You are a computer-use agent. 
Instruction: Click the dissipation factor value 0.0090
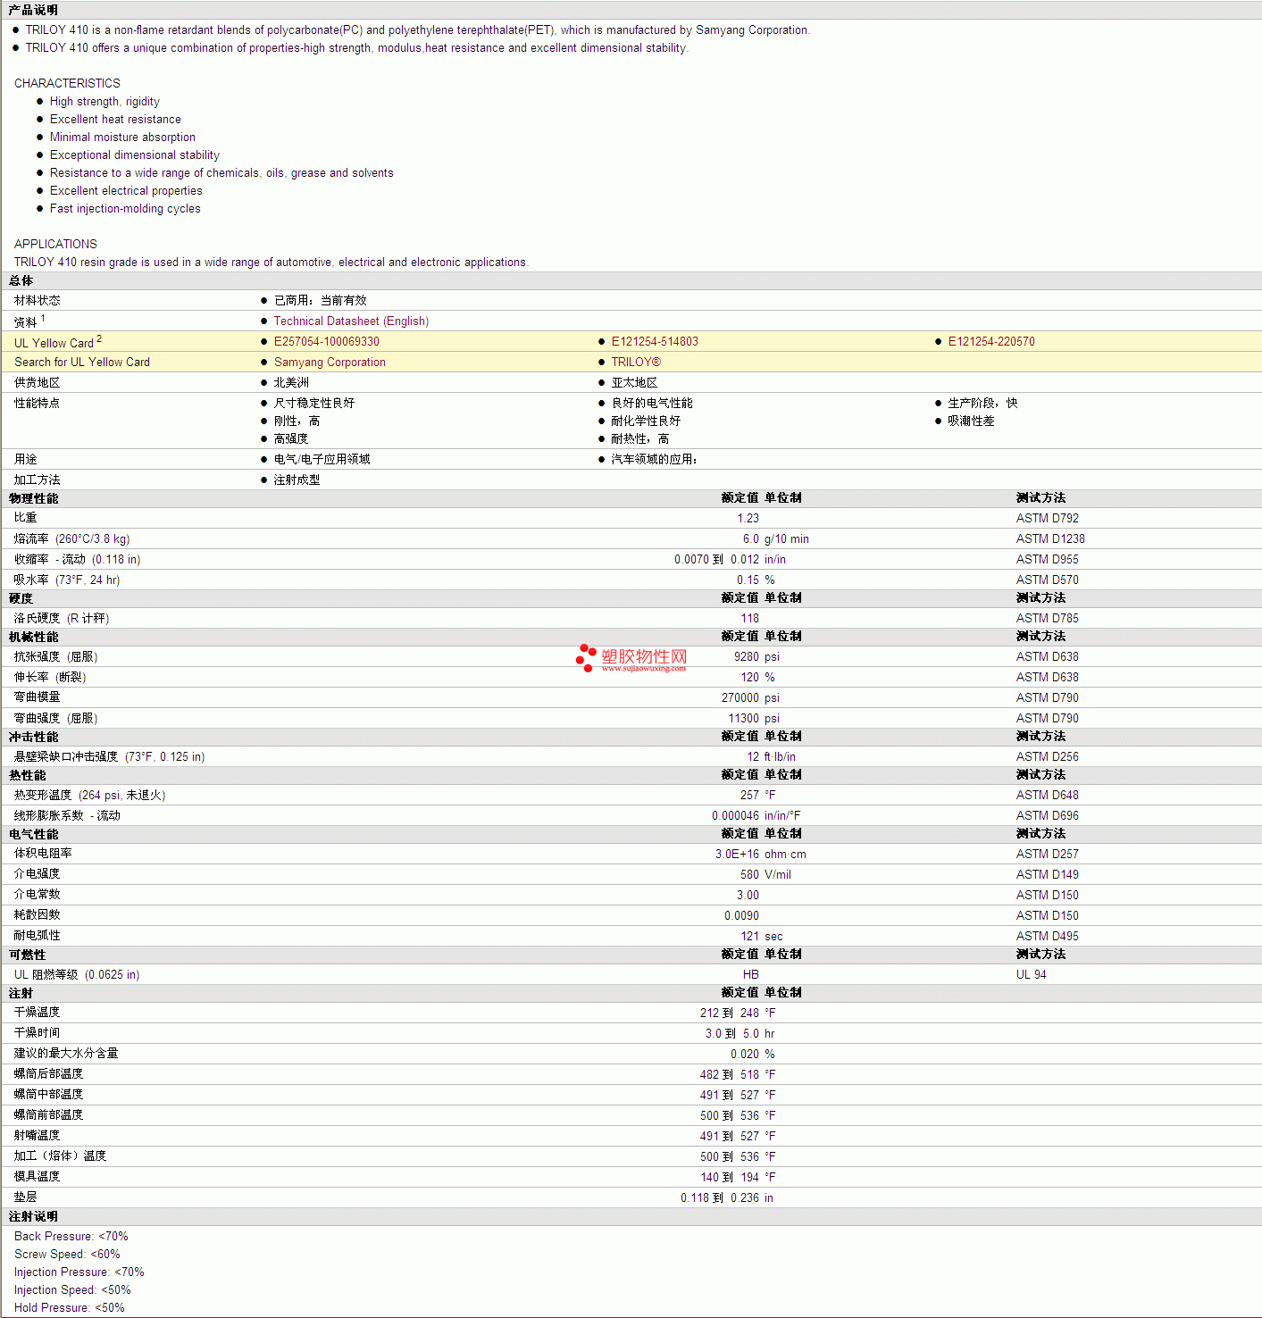click(x=741, y=916)
